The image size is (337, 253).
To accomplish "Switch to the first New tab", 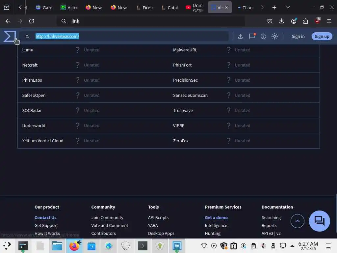I will 94,8.
